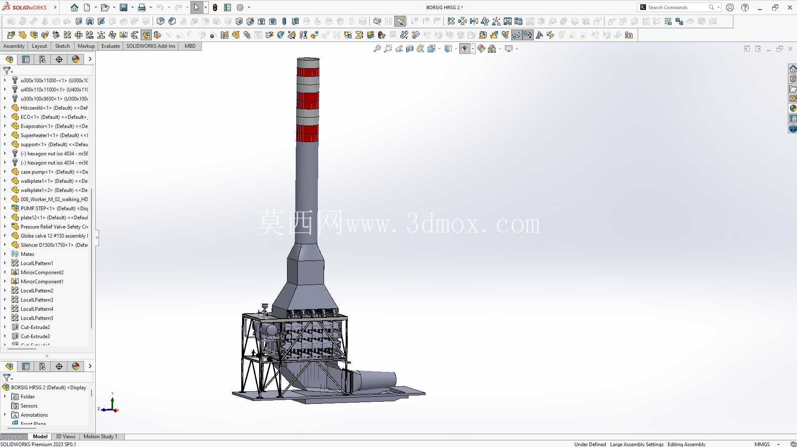
Task: Click the Print icon
Action: click(142, 7)
